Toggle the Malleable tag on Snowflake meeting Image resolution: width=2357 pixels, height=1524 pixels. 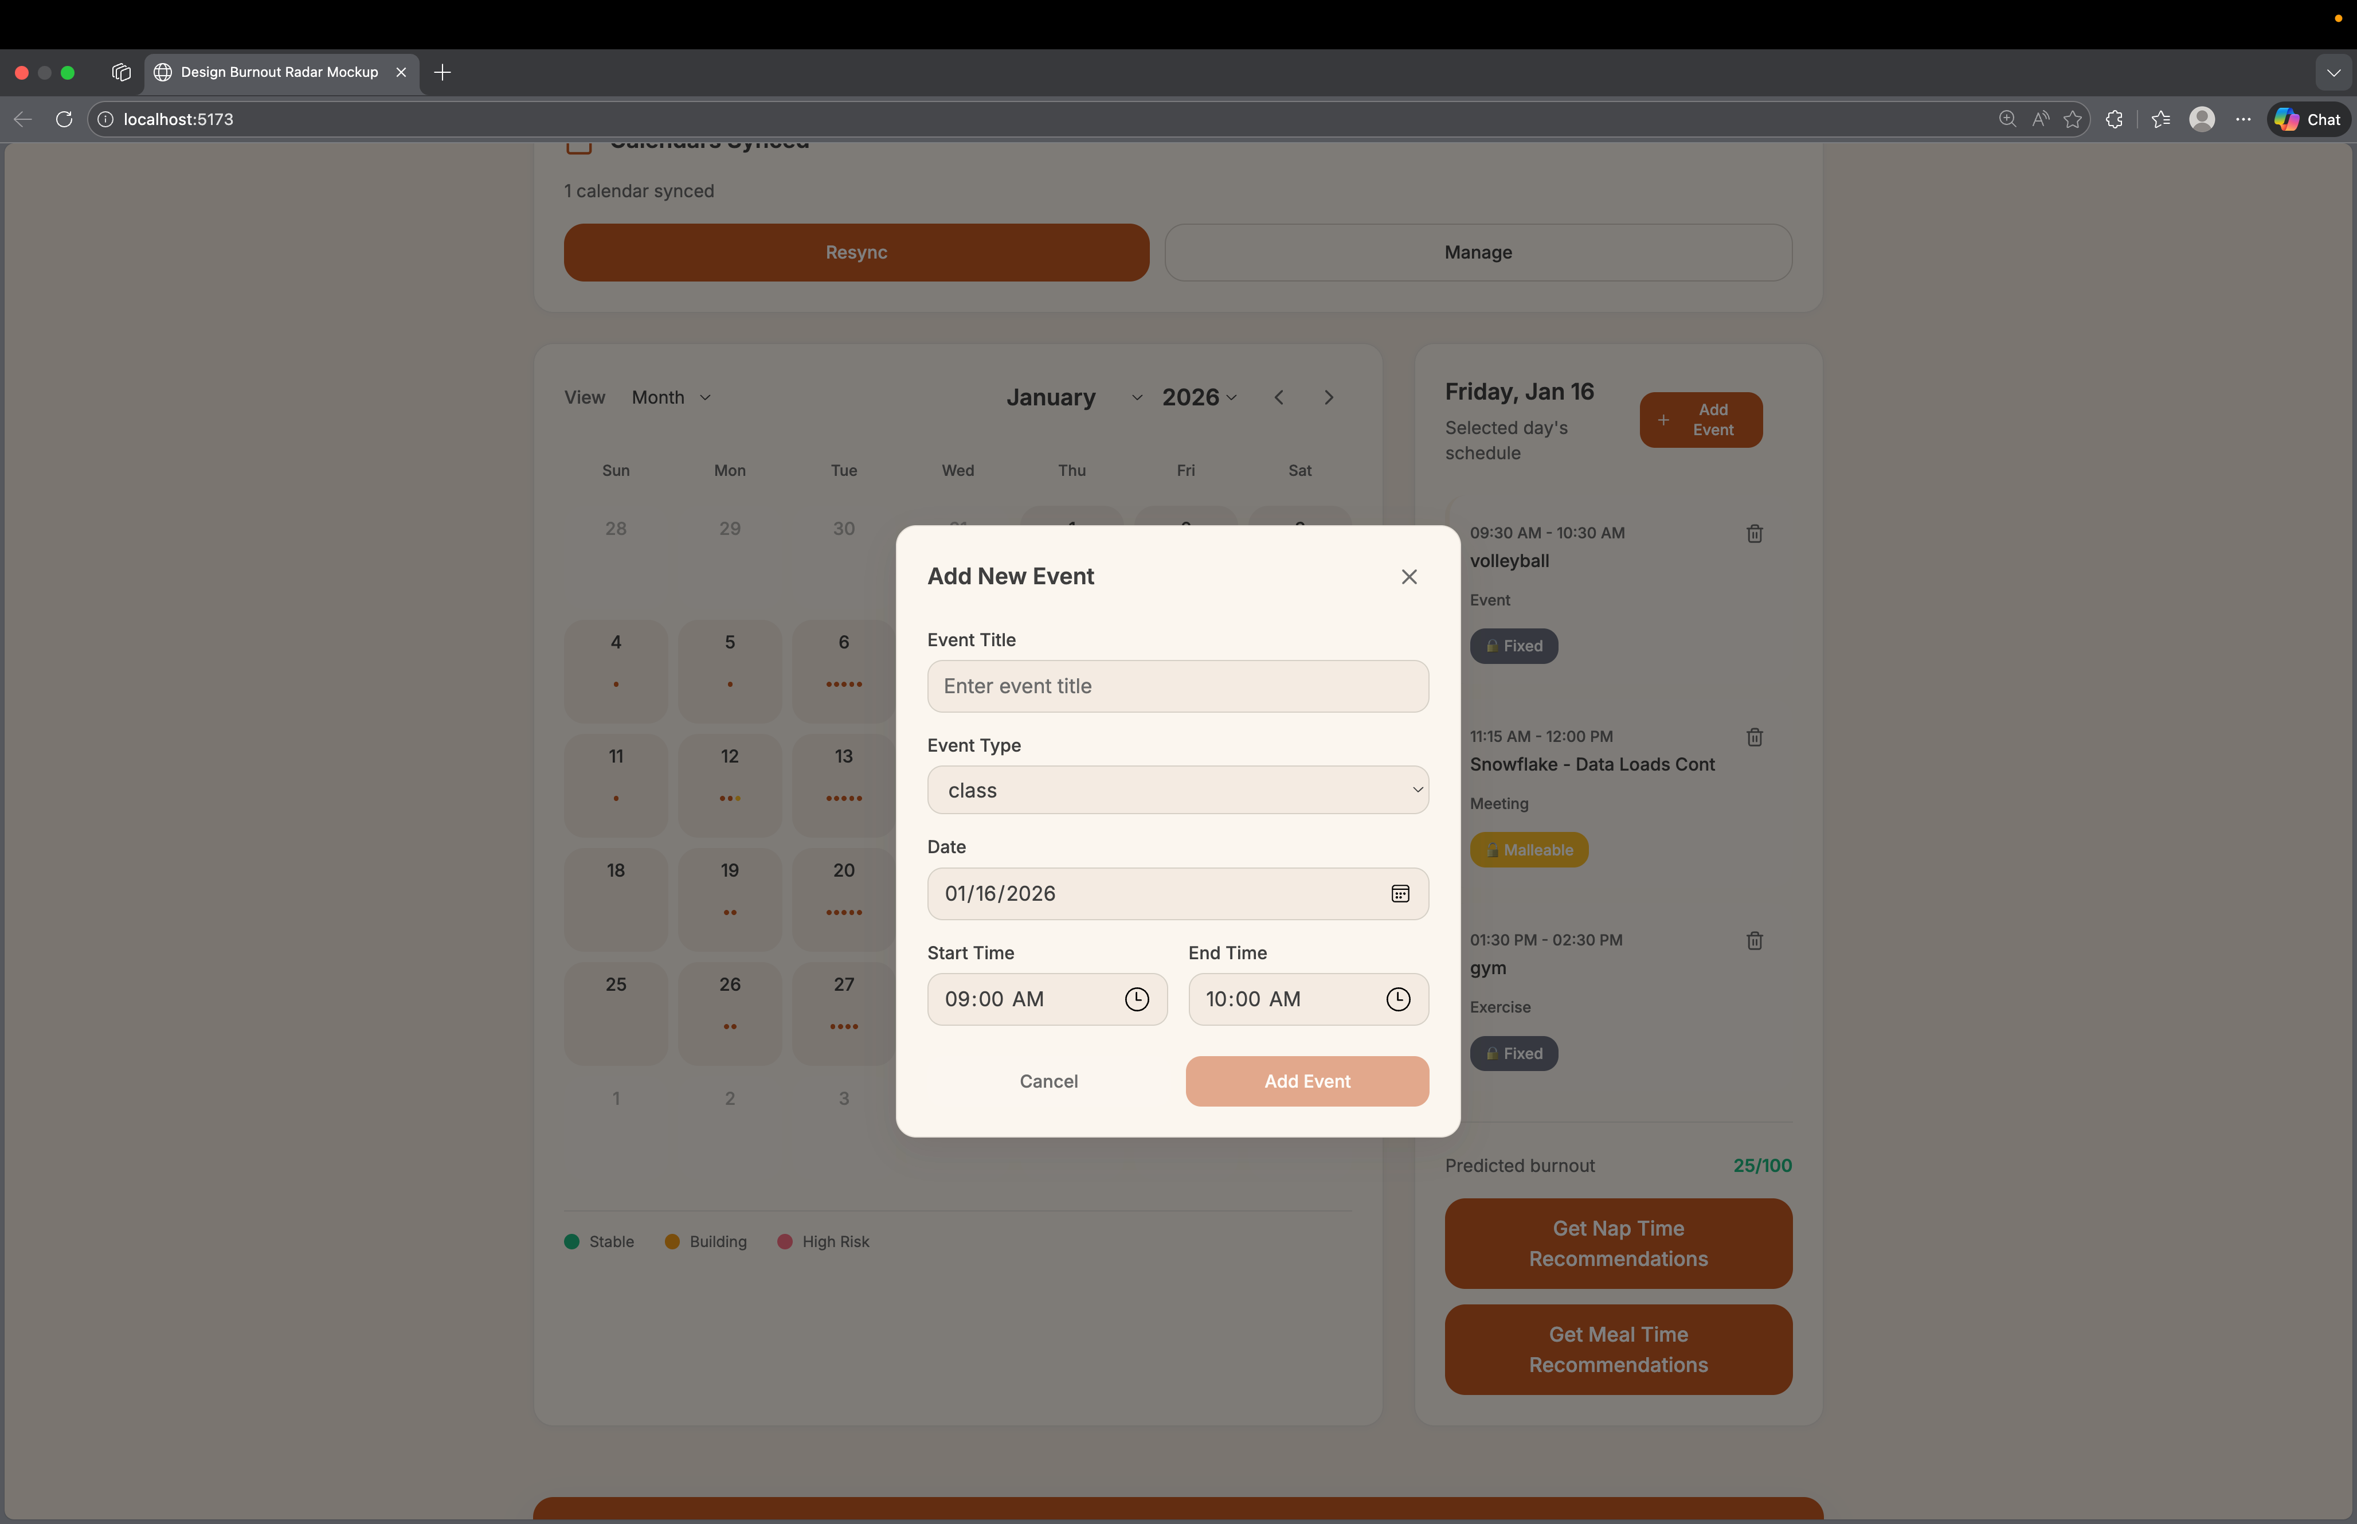(1528, 850)
